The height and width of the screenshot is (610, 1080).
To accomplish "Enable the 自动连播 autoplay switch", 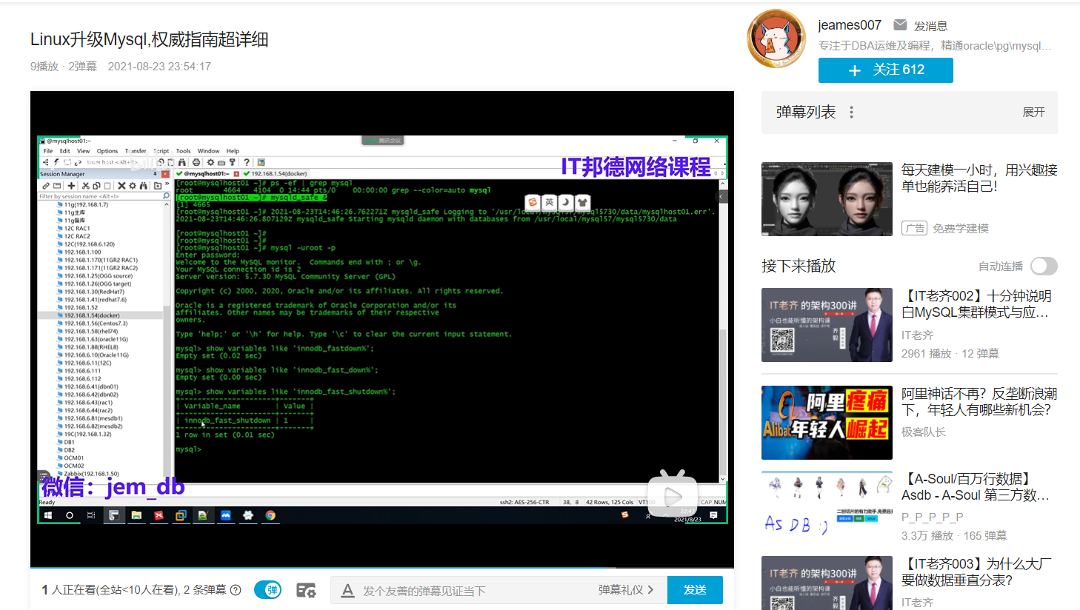I will click(x=1043, y=266).
